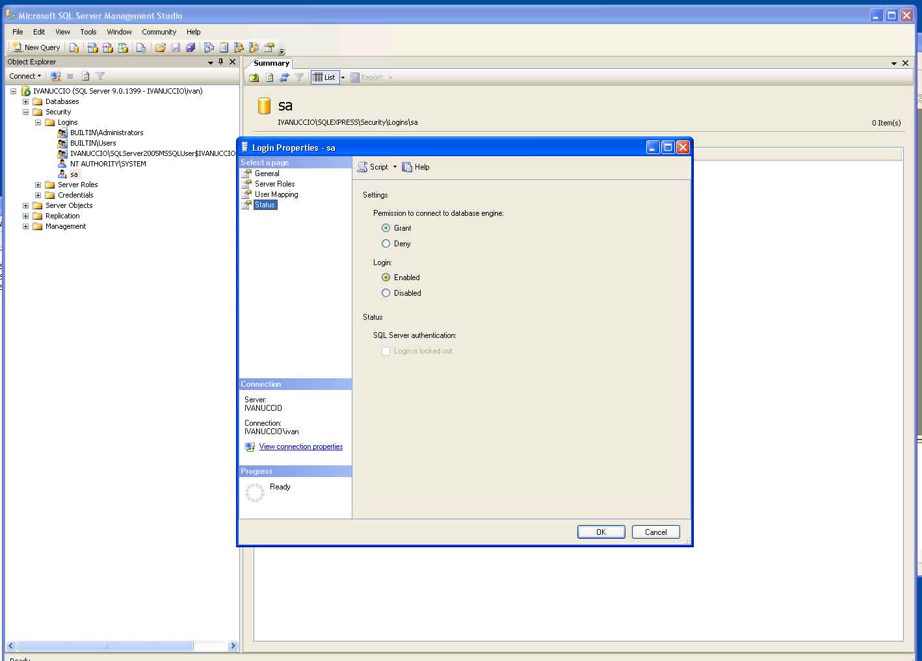Click the SQL Server Mobile query icon
The height and width of the screenshot is (661, 922).
[140, 47]
